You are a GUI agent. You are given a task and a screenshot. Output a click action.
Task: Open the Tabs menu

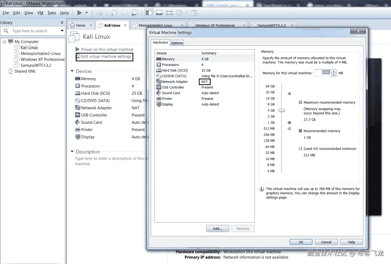tap(52, 13)
